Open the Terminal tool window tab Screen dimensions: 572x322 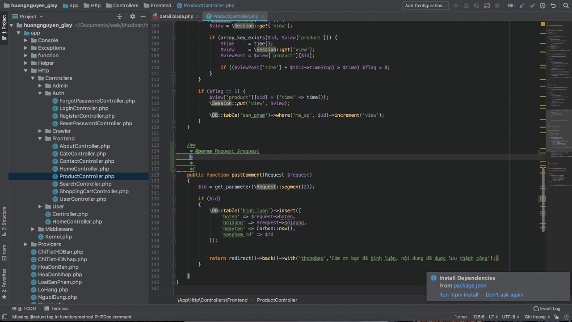tap(56, 309)
